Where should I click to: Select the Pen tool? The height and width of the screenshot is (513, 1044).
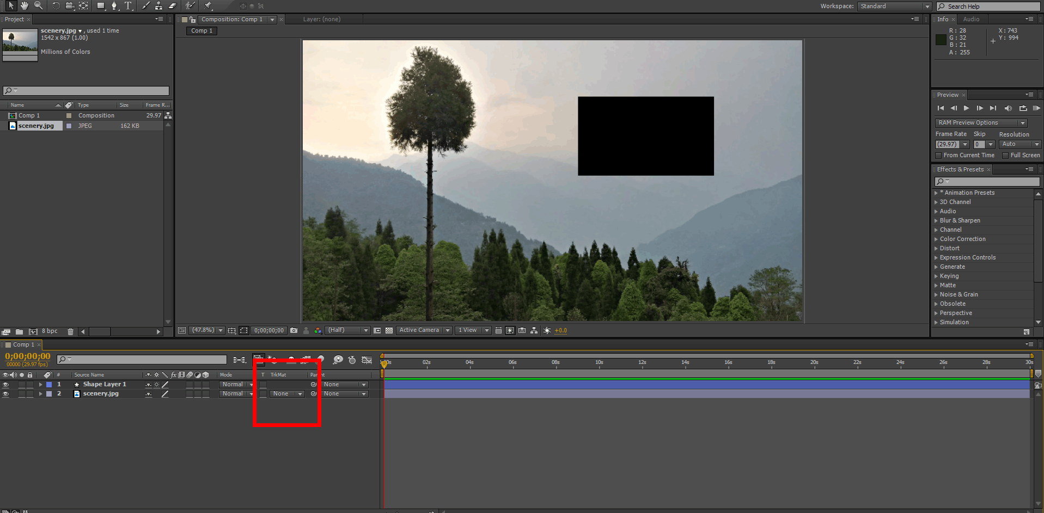pos(114,5)
